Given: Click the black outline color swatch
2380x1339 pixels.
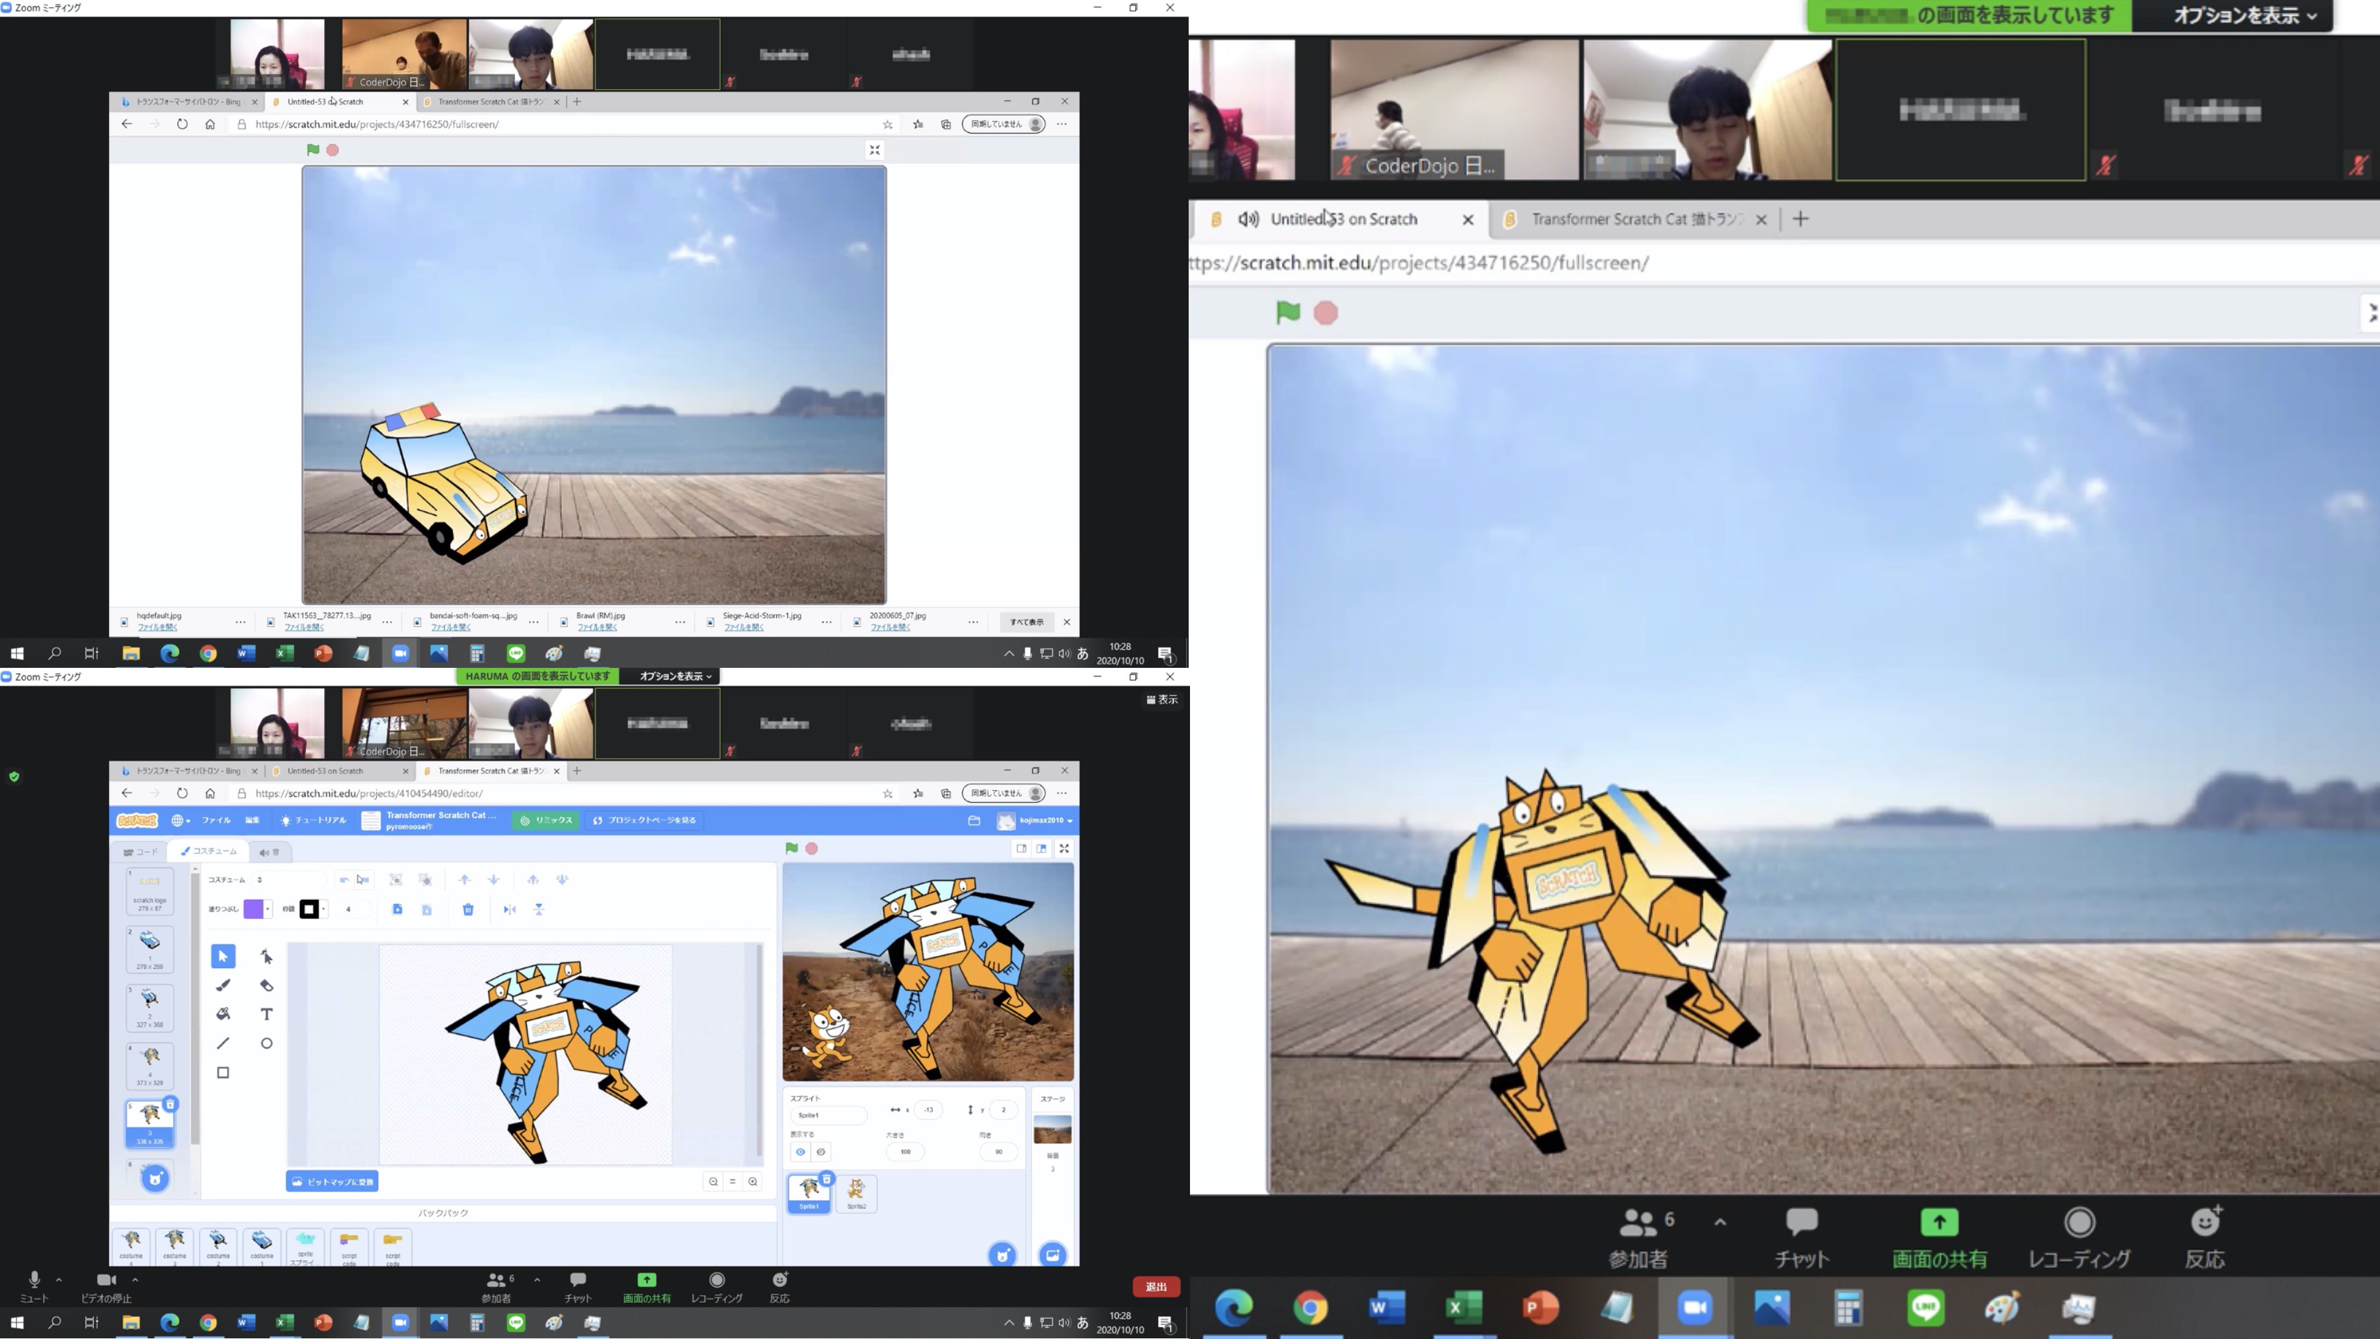Looking at the screenshot, I should [309, 909].
